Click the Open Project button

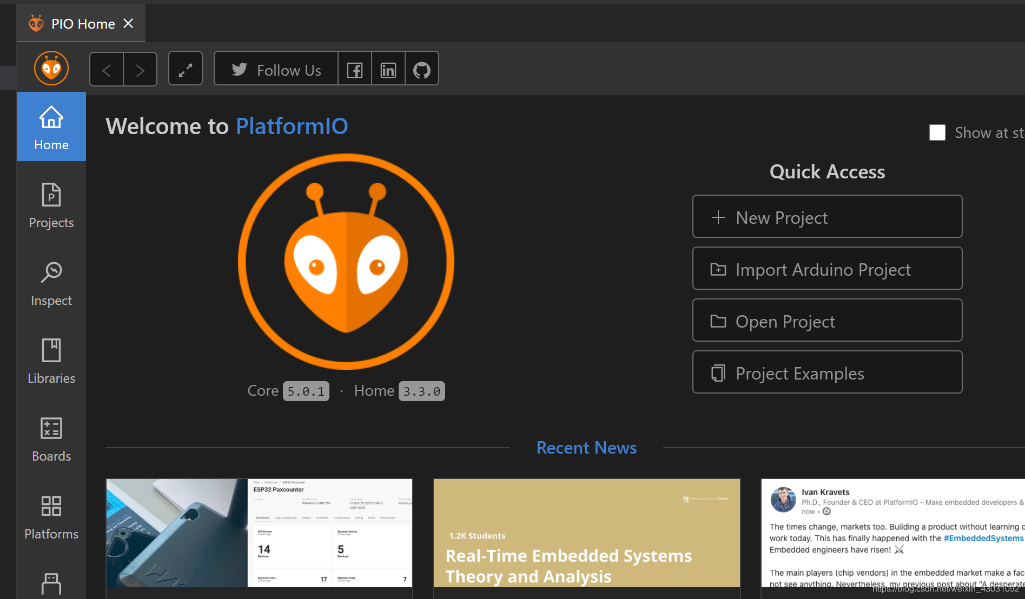(827, 320)
